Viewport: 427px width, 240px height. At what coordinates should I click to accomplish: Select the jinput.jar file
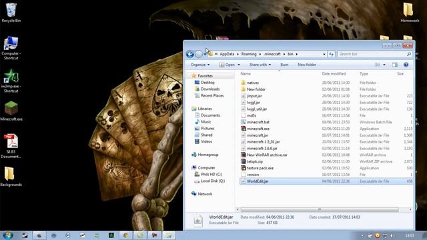pos(254,96)
